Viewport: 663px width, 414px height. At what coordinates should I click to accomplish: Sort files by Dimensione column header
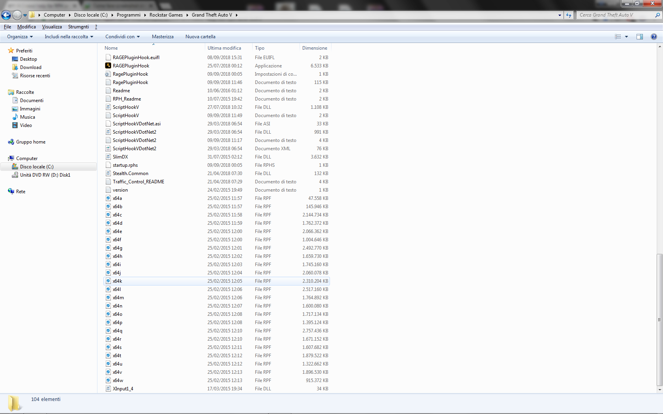[x=315, y=48]
